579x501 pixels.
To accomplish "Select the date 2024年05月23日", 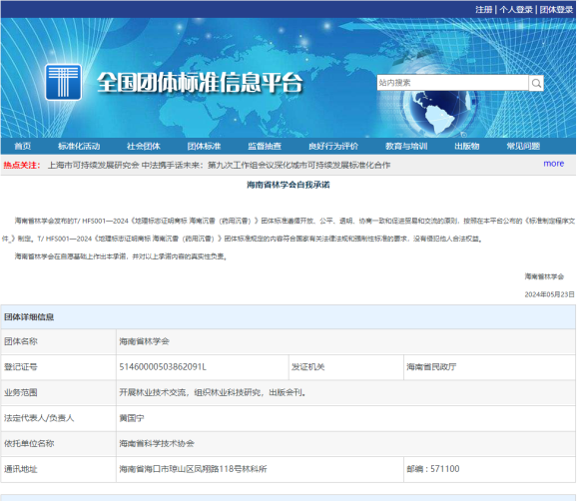I will pos(549,294).
